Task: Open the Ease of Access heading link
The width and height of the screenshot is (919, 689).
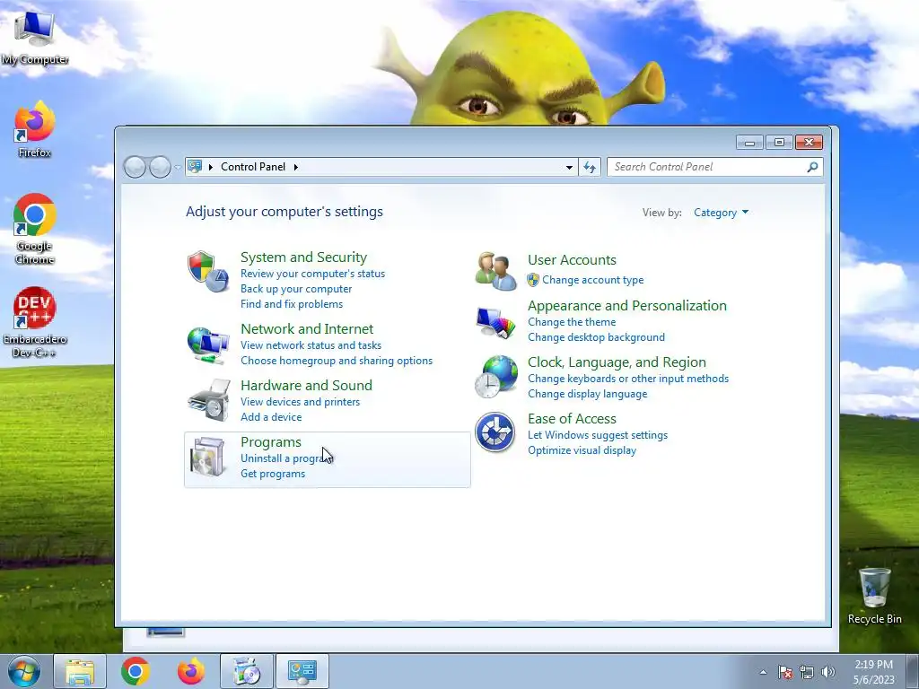Action: [x=572, y=418]
